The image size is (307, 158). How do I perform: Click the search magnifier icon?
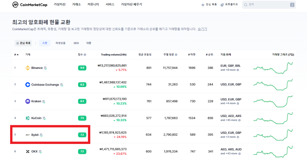point(246,5)
